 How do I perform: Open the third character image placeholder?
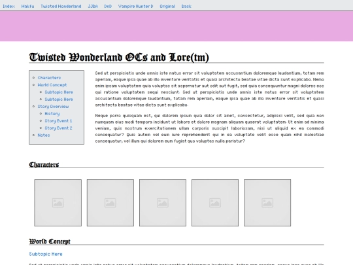(x=163, y=203)
